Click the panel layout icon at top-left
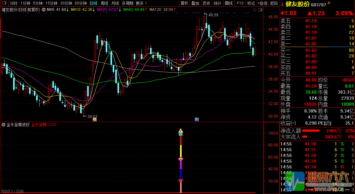This screenshot has width=355, height=194. 4,3
